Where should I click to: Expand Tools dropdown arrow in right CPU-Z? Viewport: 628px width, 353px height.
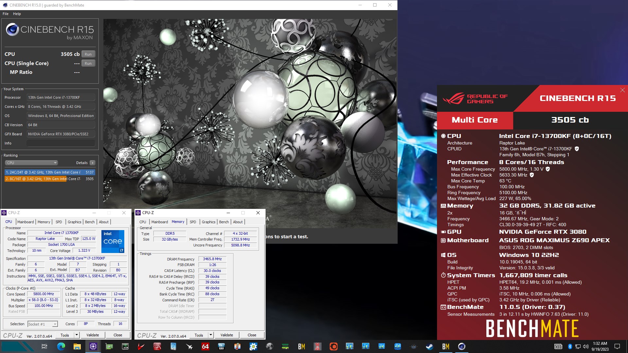211,335
